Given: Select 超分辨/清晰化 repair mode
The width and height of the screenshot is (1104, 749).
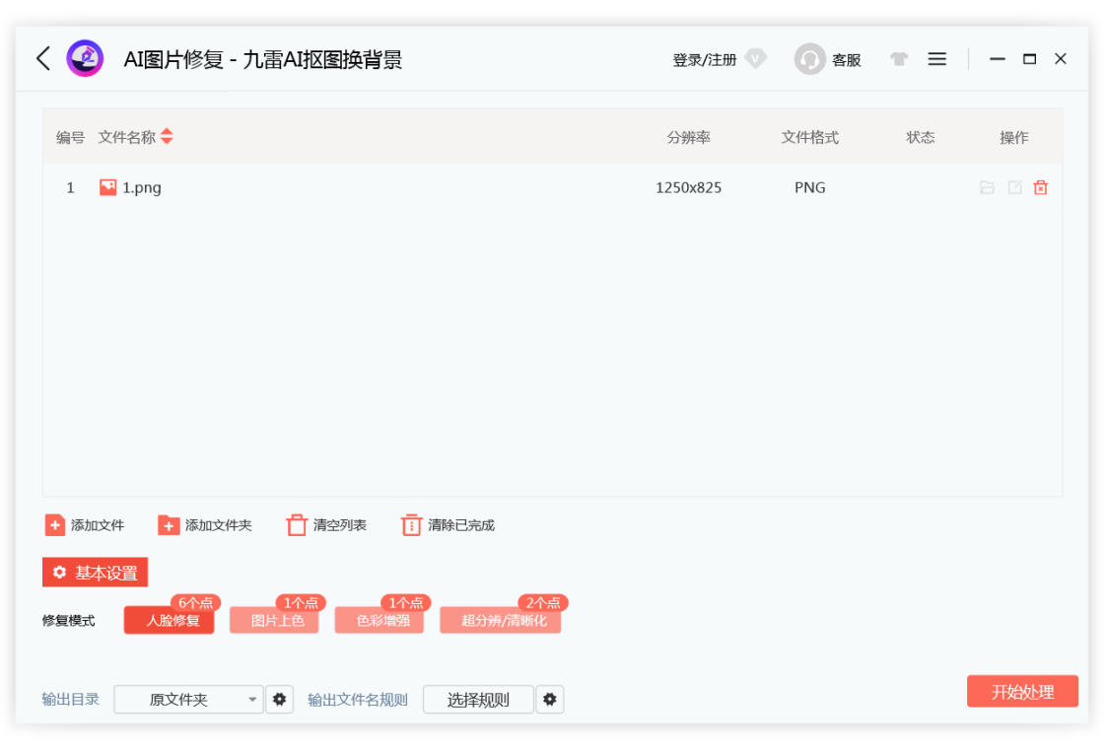Looking at the screenshot, I should coord(501,621).
